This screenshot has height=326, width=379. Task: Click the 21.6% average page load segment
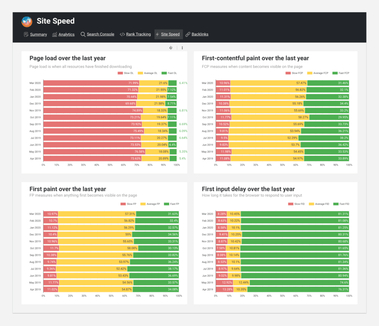pos(154,83)
